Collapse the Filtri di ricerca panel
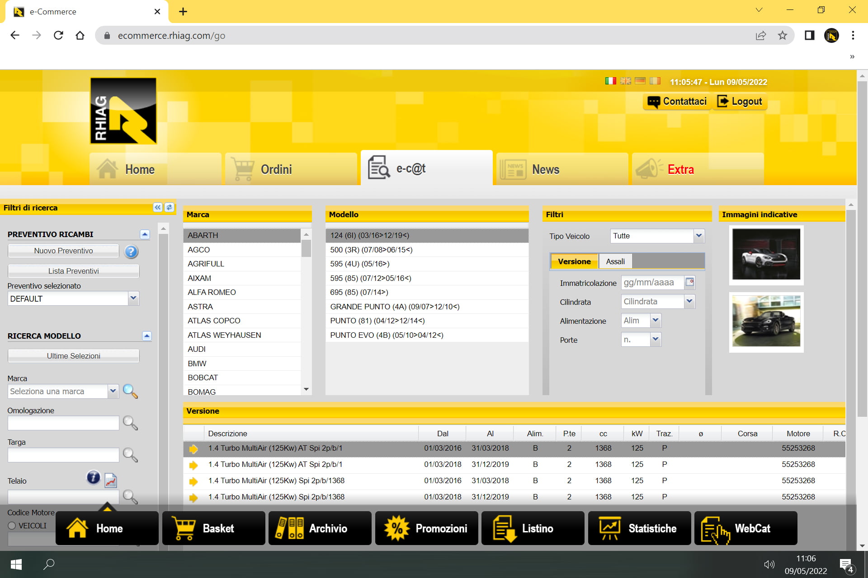This screenshot has width=868, height=578. click(x=157, y=207)
